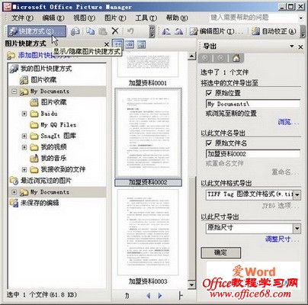
Task: Go to the previous picture arrow
Action: pyautogui.click(x=149, y=296)
